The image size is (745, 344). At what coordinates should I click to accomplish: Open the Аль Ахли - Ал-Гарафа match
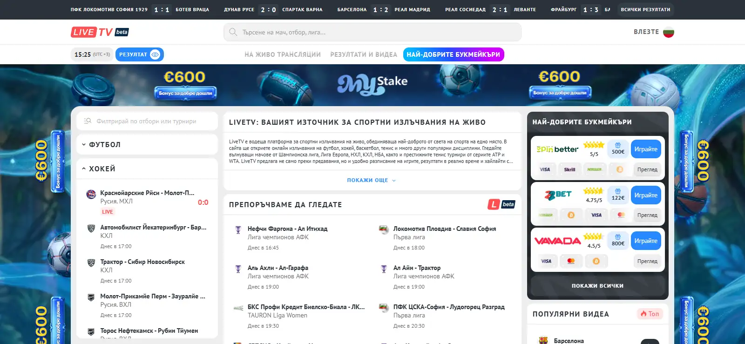click(278, 268)
